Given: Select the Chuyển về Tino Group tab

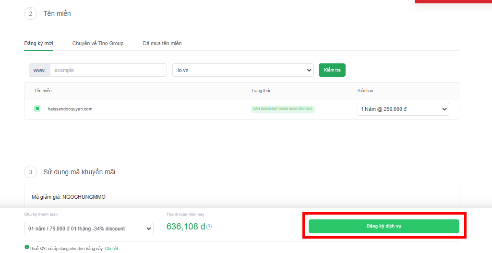Looking at the screenshot, I should 98,43.
